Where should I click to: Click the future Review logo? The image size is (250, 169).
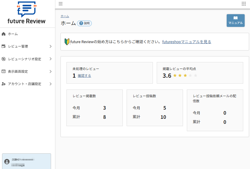point(27,13)
